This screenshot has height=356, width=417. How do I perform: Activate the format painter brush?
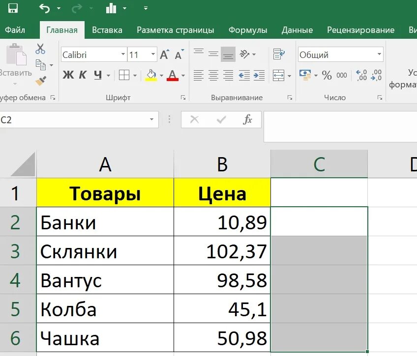pyautogui.click(x=41, y=81)
